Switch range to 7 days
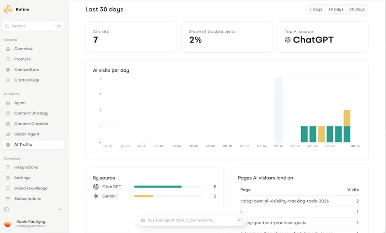The width and height of the screenshot is (386, 233). click(316, 9)
